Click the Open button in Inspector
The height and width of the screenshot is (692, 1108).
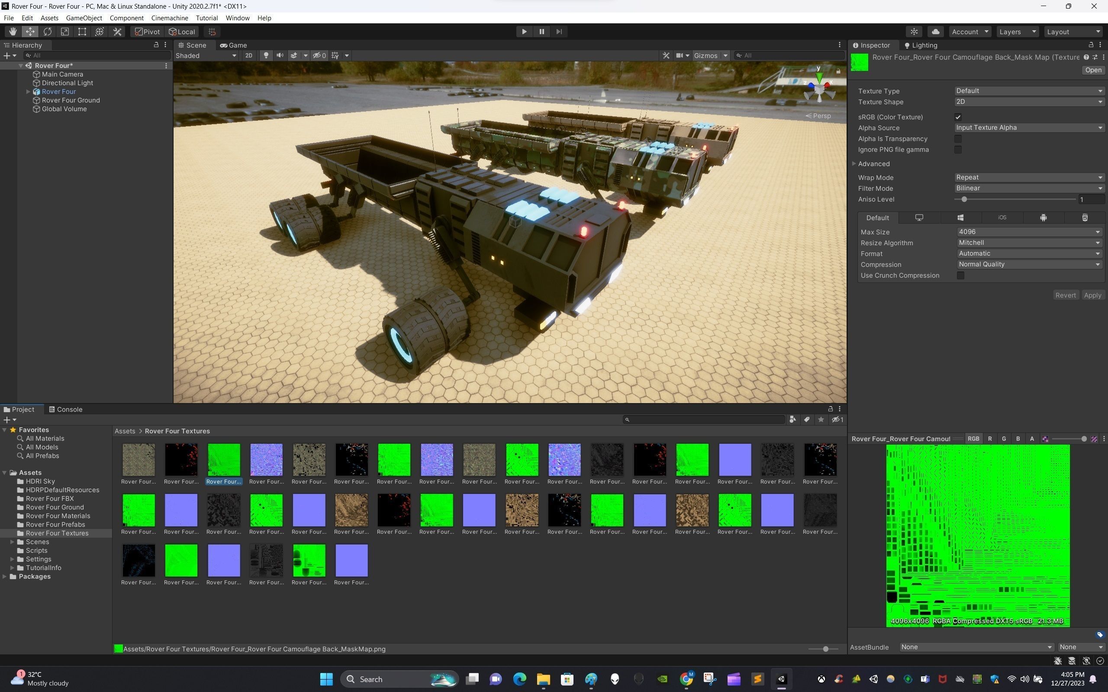1093,70
